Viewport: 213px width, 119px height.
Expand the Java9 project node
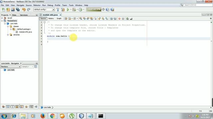(x=2, y=18)
